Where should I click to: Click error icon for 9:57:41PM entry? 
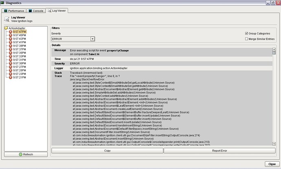11,42
